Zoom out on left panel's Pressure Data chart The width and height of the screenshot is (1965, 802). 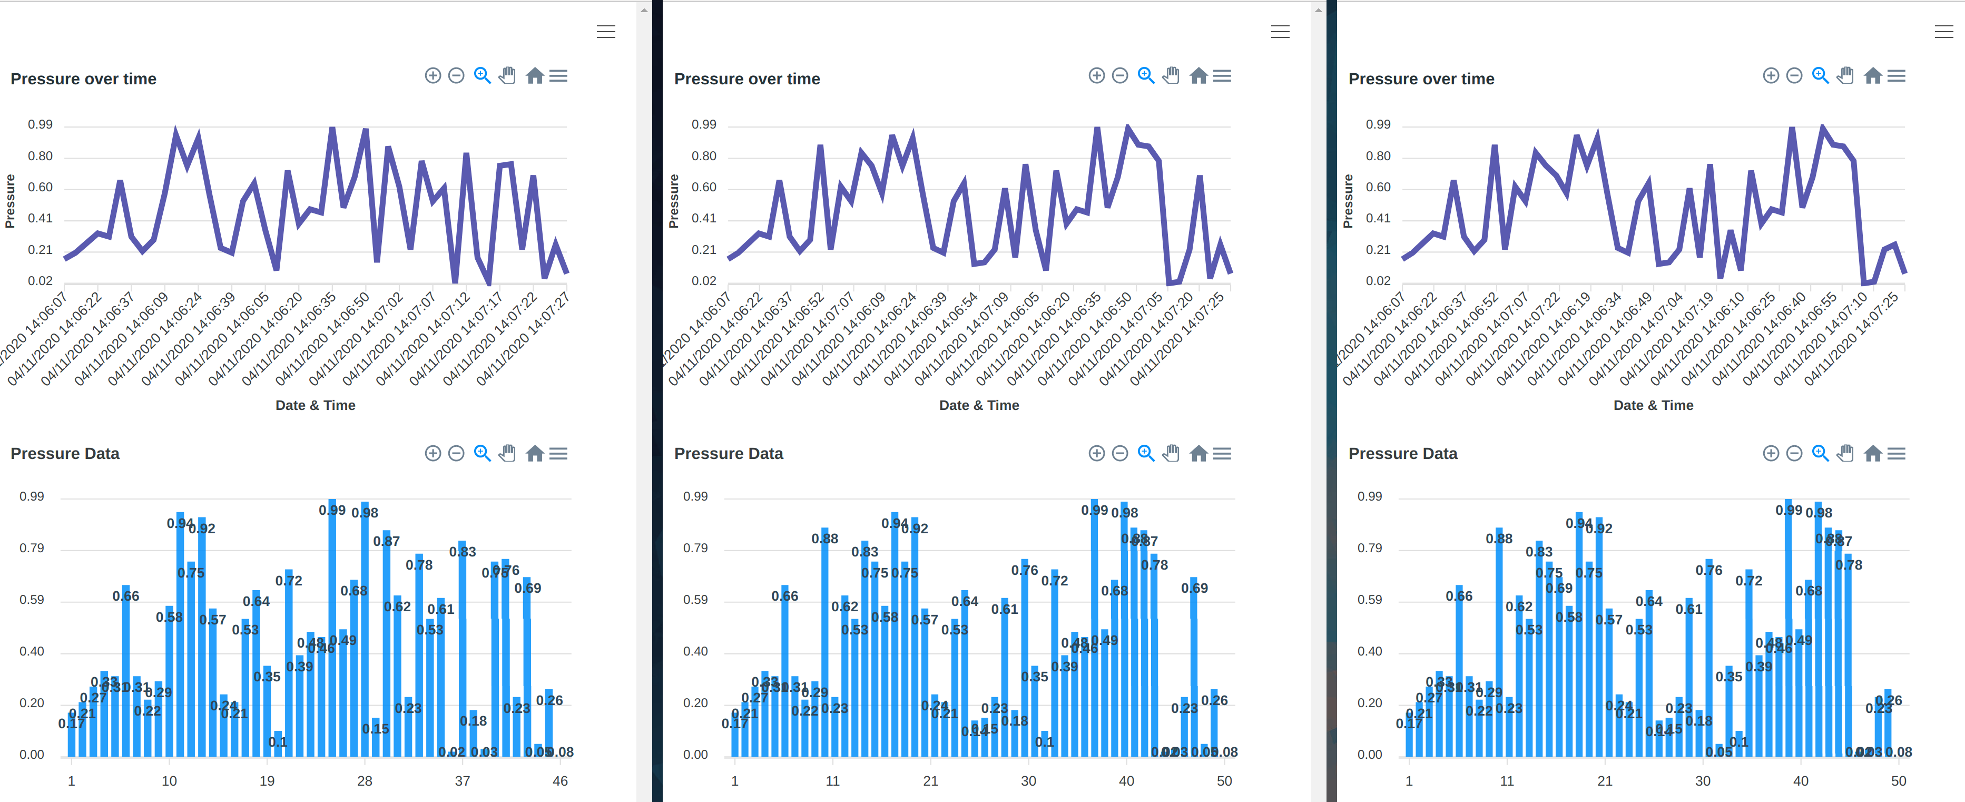(456, 453)
